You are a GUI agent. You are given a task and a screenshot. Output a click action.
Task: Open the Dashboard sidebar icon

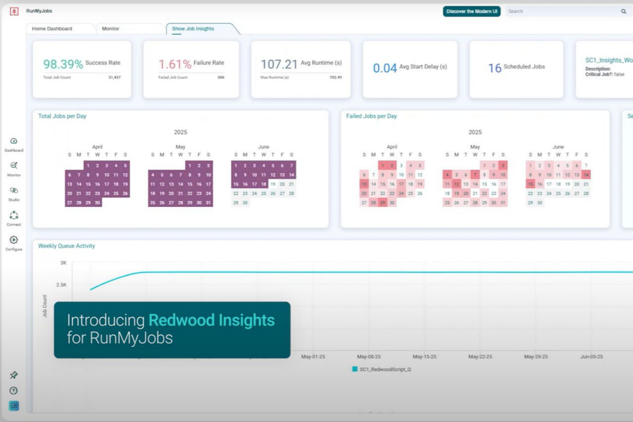coord(14,142)
